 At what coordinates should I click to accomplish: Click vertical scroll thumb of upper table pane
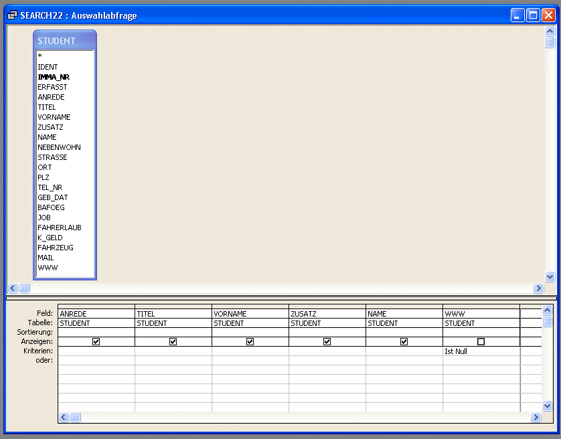[550, 42]
